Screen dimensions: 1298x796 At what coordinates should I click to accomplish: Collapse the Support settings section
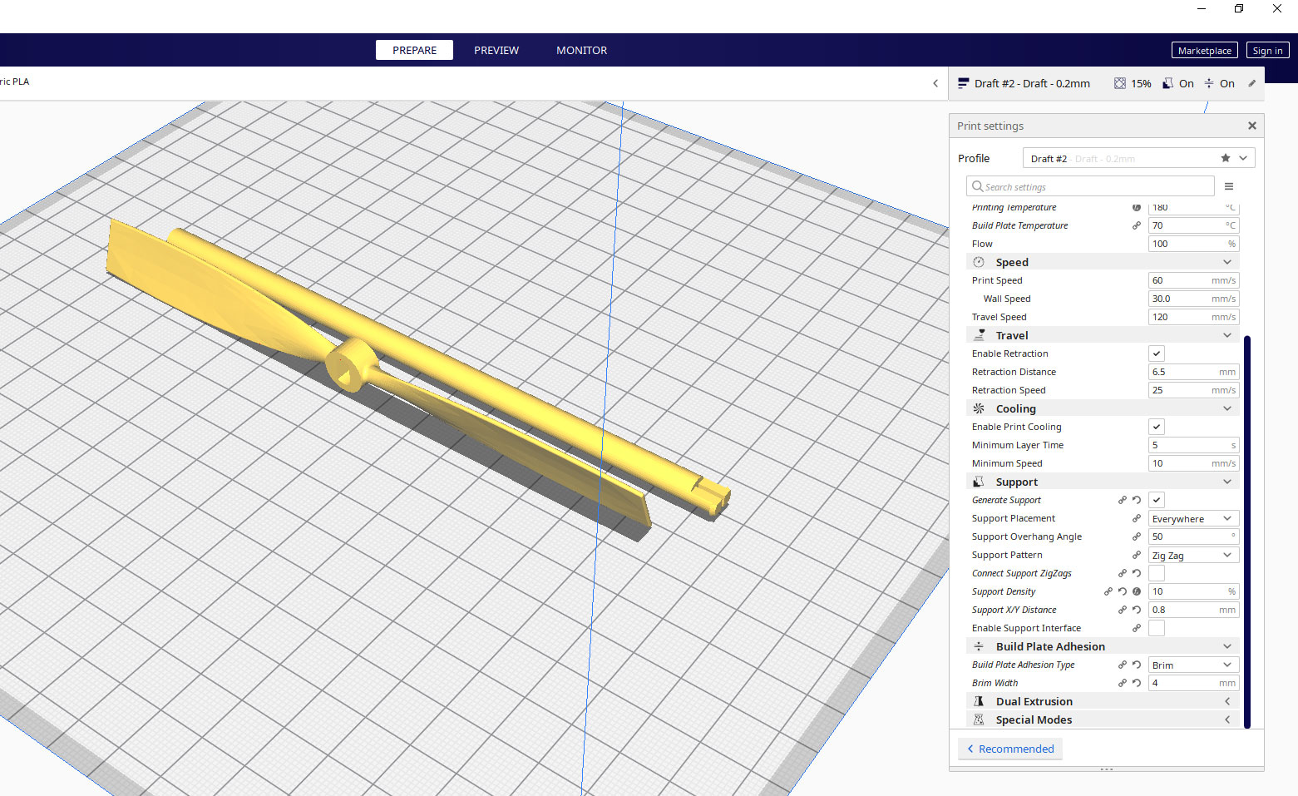[1103, 482]
